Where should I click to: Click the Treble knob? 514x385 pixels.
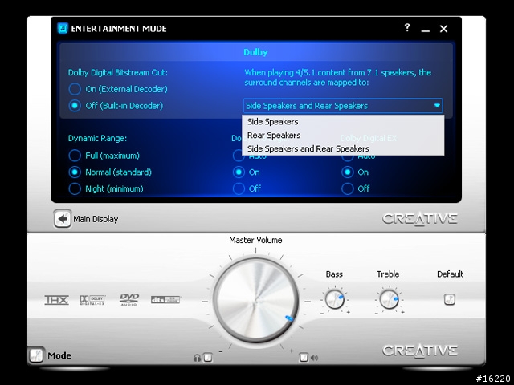pyautogui.click(x=389, y=299)
